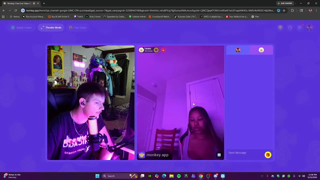The height and width of the screenshot is (180, 320).
Task: Open browser extensions puzzle icon
Action: point(292,10)
